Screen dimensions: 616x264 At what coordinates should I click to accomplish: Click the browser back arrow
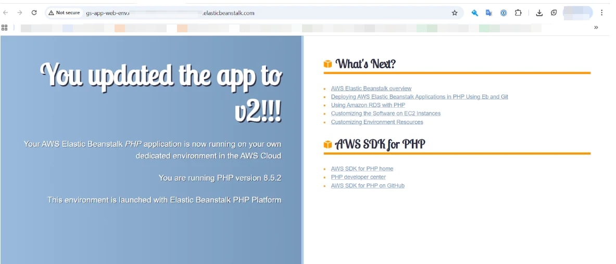[6, 12]
